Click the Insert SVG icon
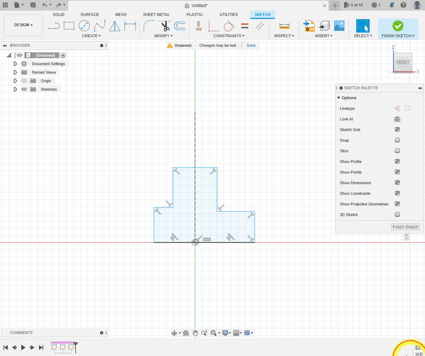 coord(309,26)
